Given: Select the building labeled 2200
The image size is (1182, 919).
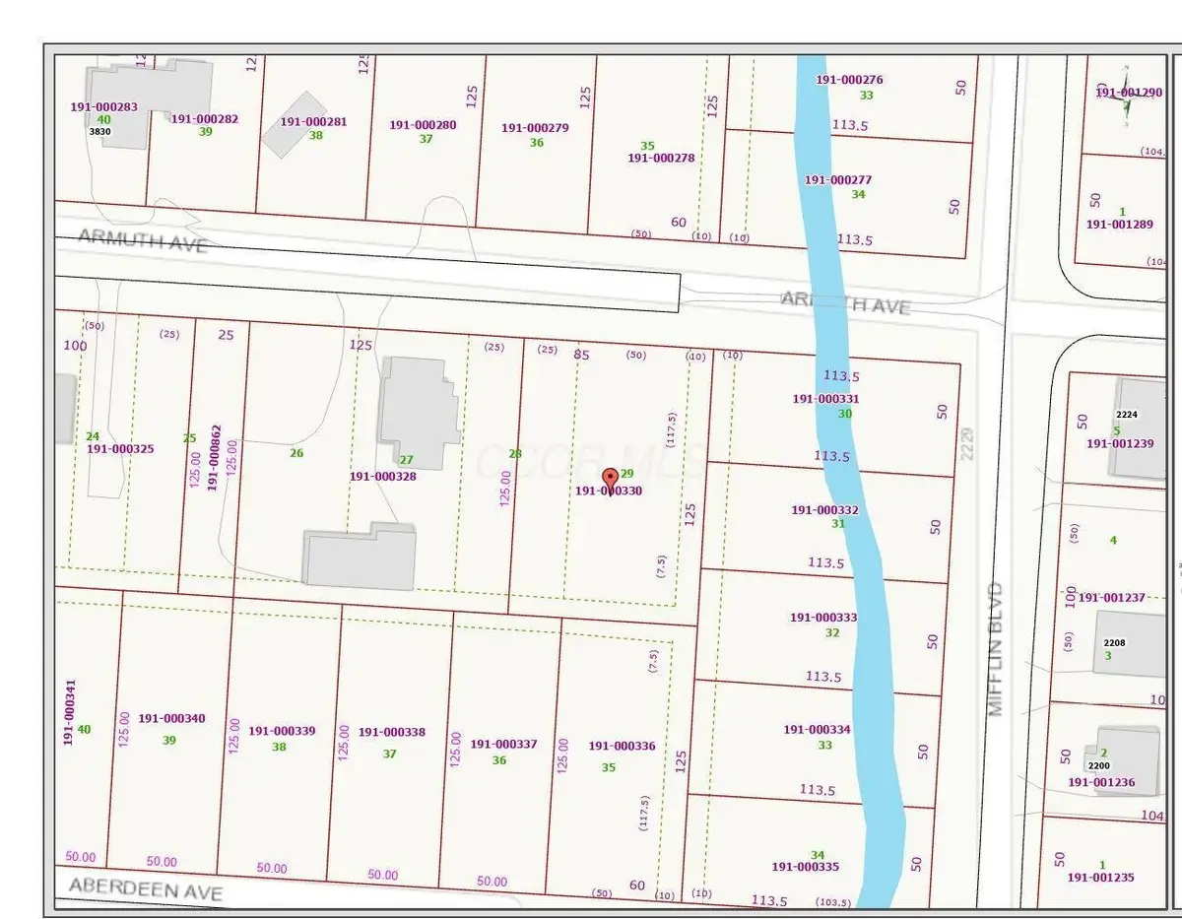Looking at the screenshot, I should pyautogui.click(x=1128, y=754).
